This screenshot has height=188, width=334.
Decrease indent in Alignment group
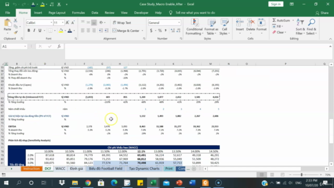101,31
